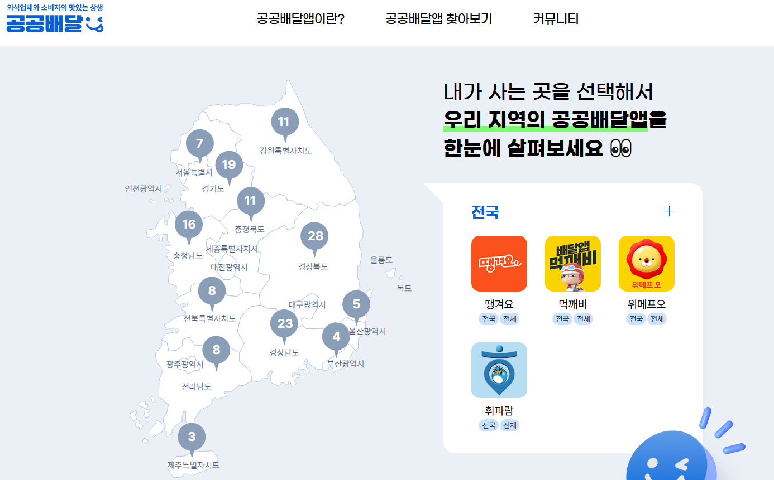Open the 땡겨요 app icon
This screenshot has width=774, height=480.
(x=499, y=264)
